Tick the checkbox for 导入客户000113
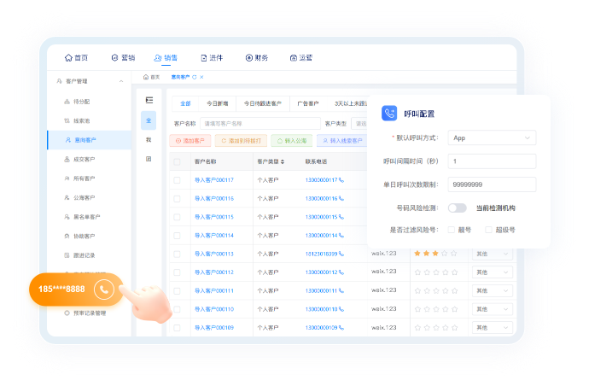 coord(177,254)
